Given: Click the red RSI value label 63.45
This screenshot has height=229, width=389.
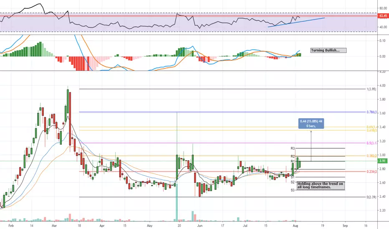Looking at the screenshot, I should coord(383,16).
